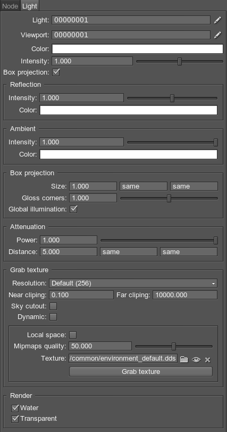Open folder icon to load texture file

pos(184,359)
